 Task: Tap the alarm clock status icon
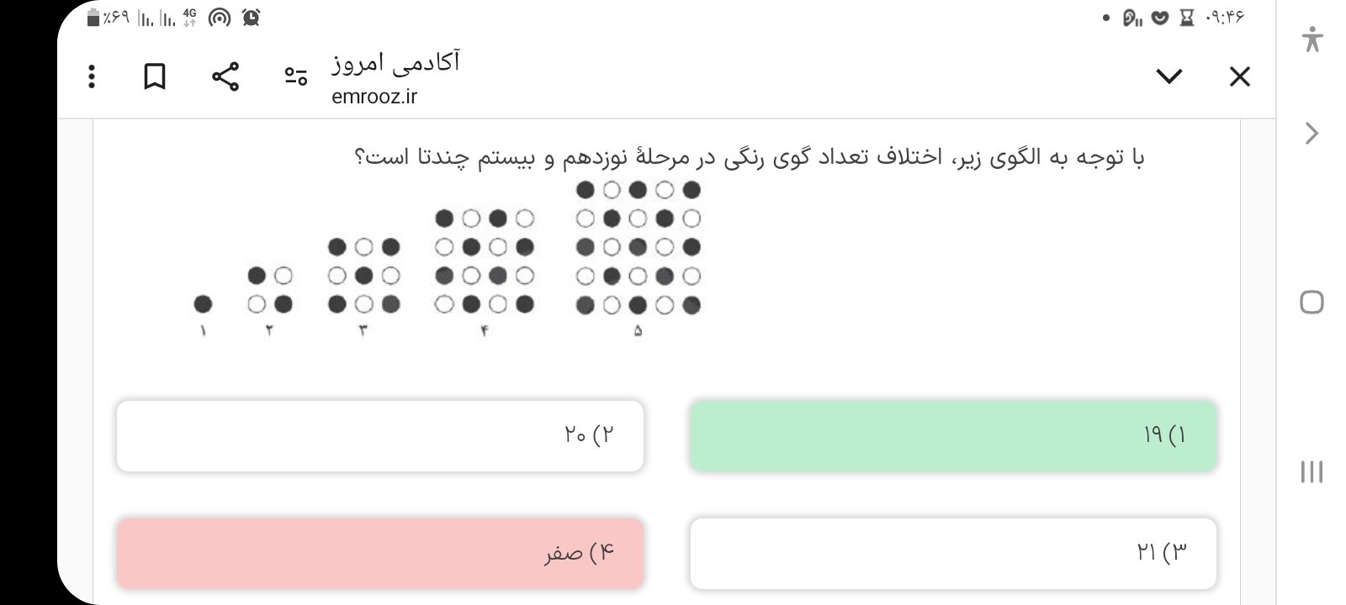pos(251,17)
